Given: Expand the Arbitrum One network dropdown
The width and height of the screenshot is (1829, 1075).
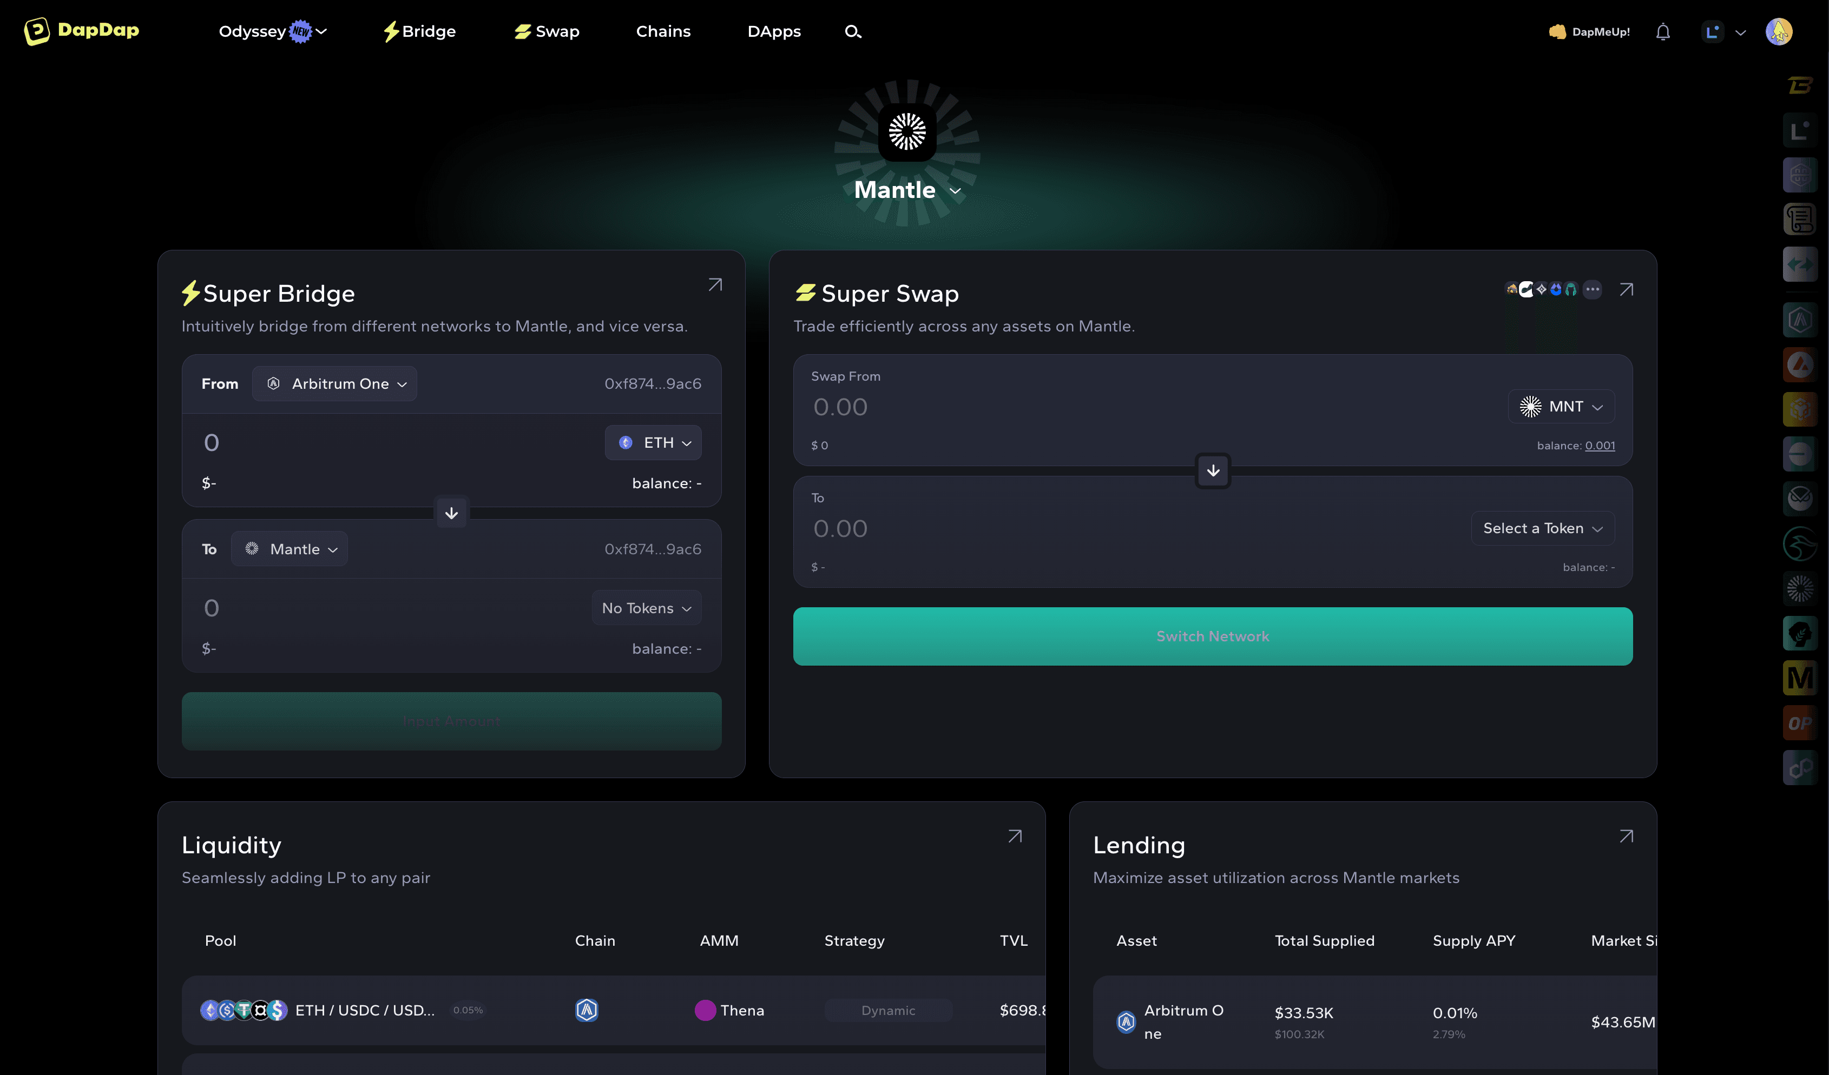Looking at the screenshot, I should coord(335,384).
